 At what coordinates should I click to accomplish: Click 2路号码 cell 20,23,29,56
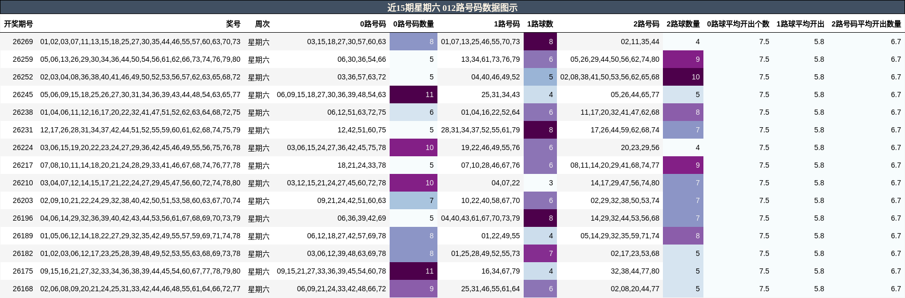coord(640,147)
